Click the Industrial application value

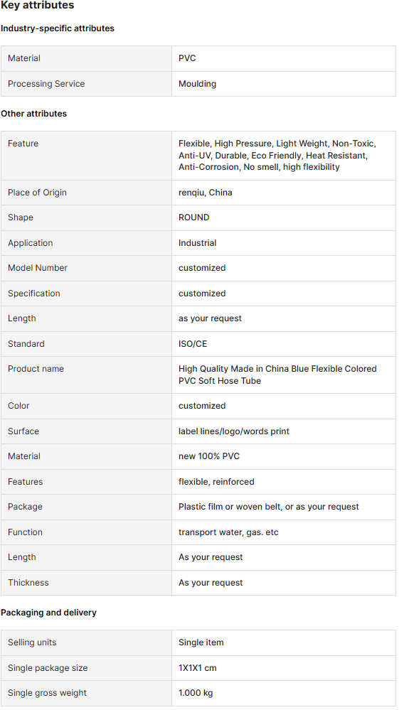pyautogui.click(x=198, y=242)
